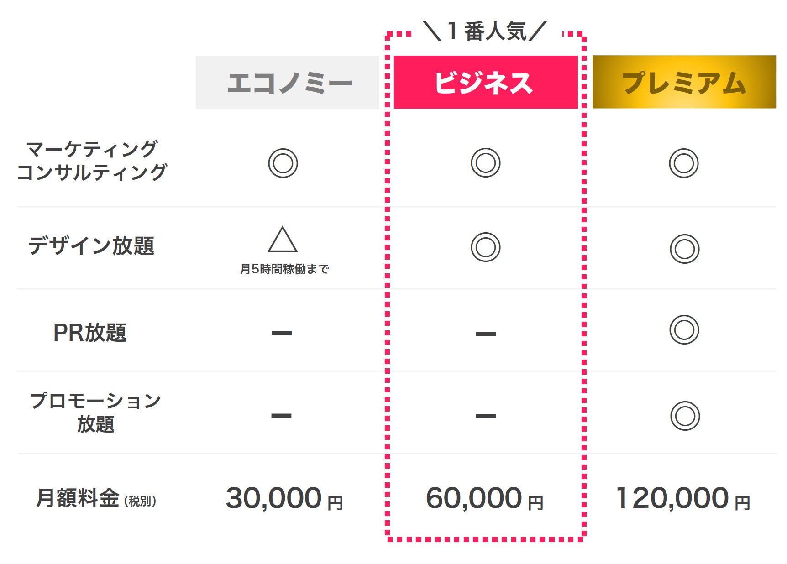The image size is (787, 564).
Task: Click the 1番人気 popularity badge text
Action: (x=485, y=31)
